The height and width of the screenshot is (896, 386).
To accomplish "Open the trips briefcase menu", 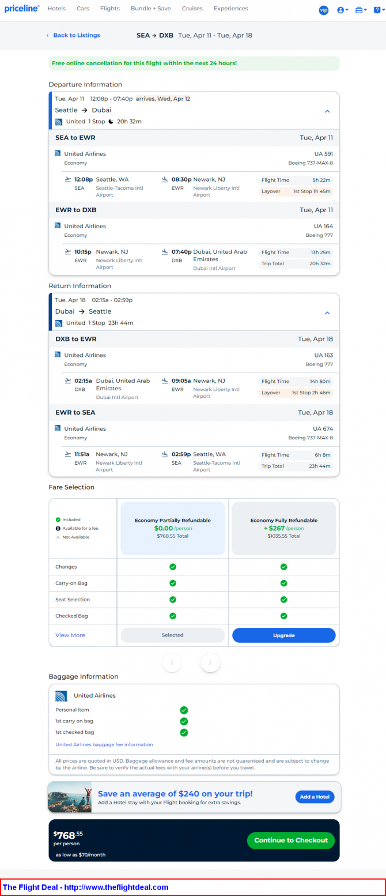I will pos(361,10).
